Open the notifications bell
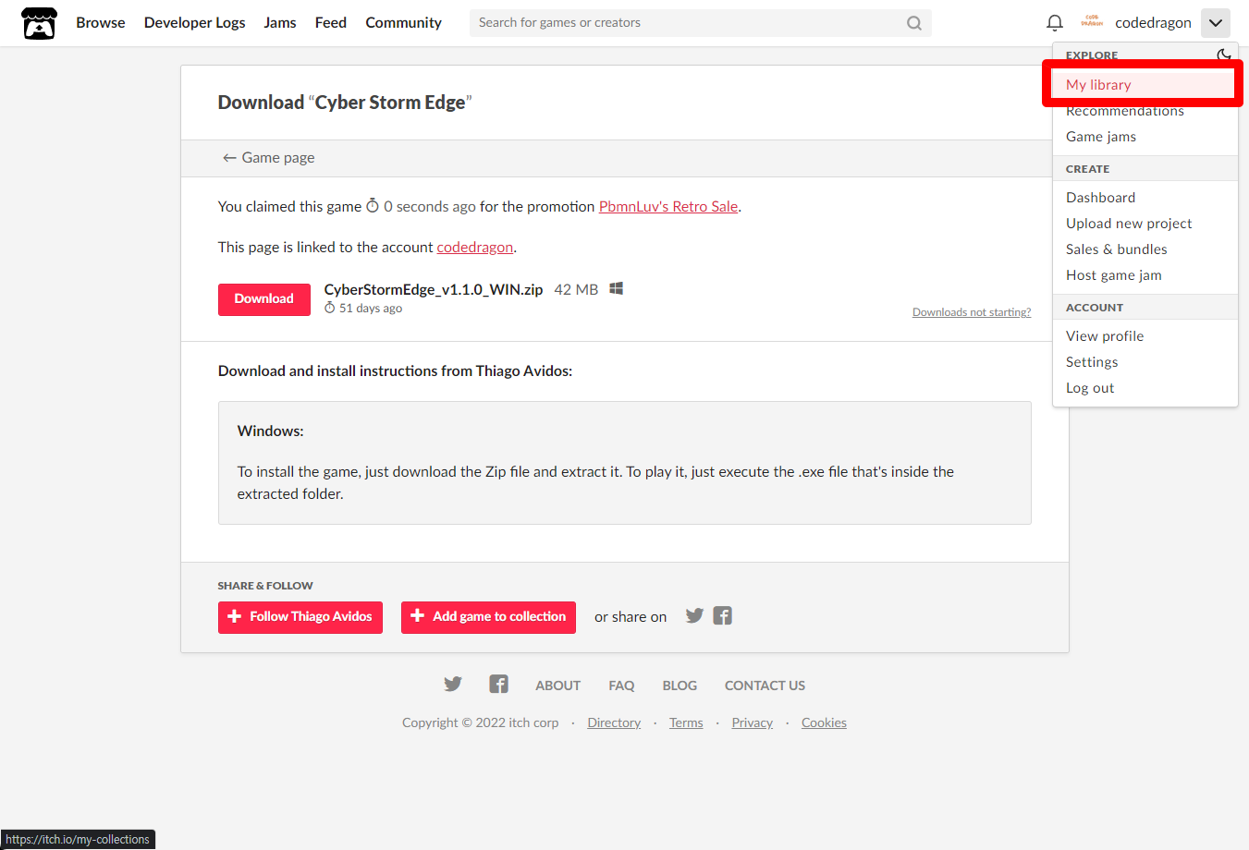 pyautogui.click(x=1054, y=23)
